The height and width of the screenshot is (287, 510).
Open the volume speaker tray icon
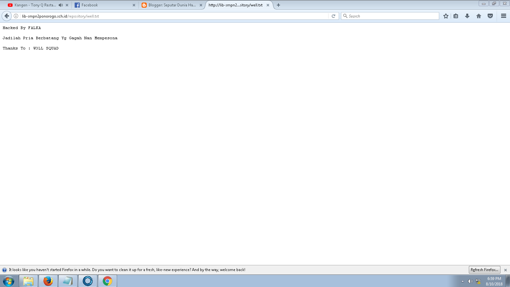coord(470,281)
